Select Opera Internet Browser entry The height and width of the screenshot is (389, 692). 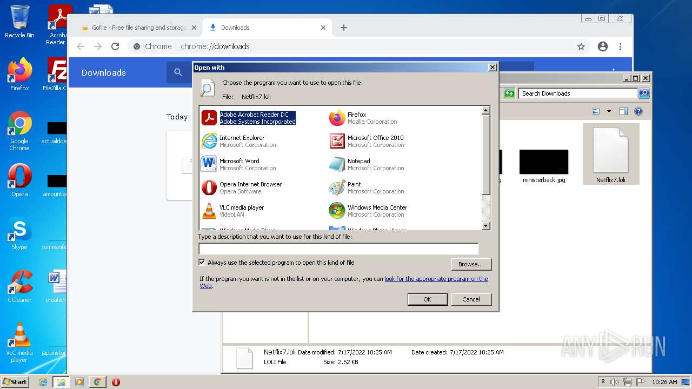[x=242, y=187]
